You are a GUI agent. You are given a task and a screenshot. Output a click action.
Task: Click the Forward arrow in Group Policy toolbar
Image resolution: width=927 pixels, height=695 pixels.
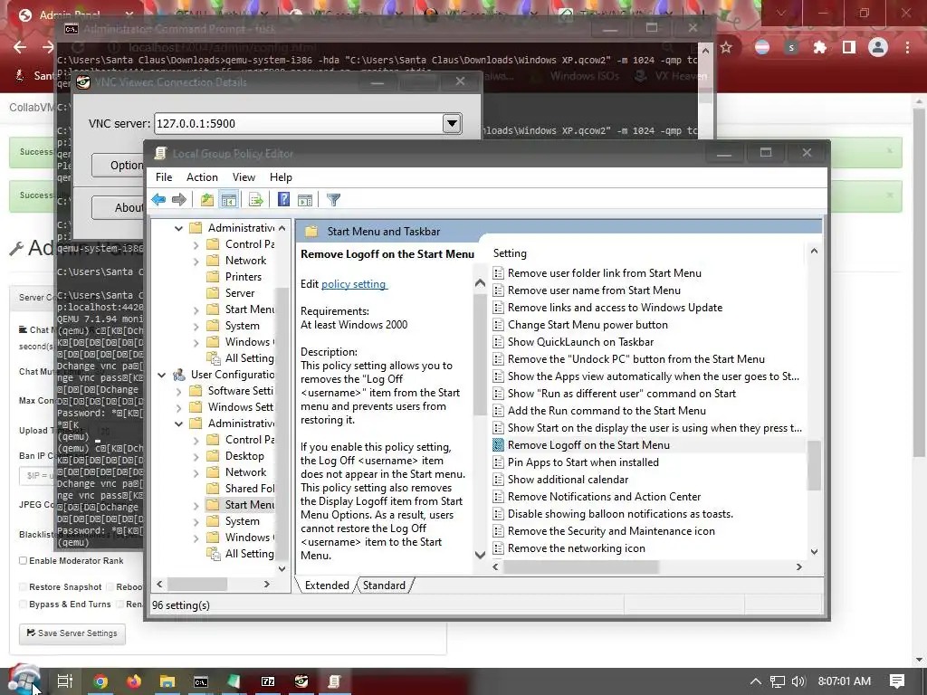[x=178, y=200]
